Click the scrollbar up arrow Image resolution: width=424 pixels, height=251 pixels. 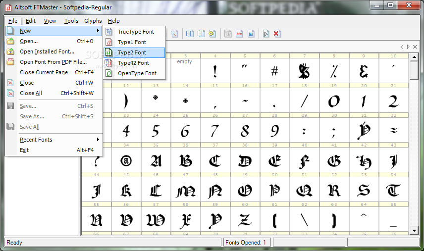coord(414,57)
